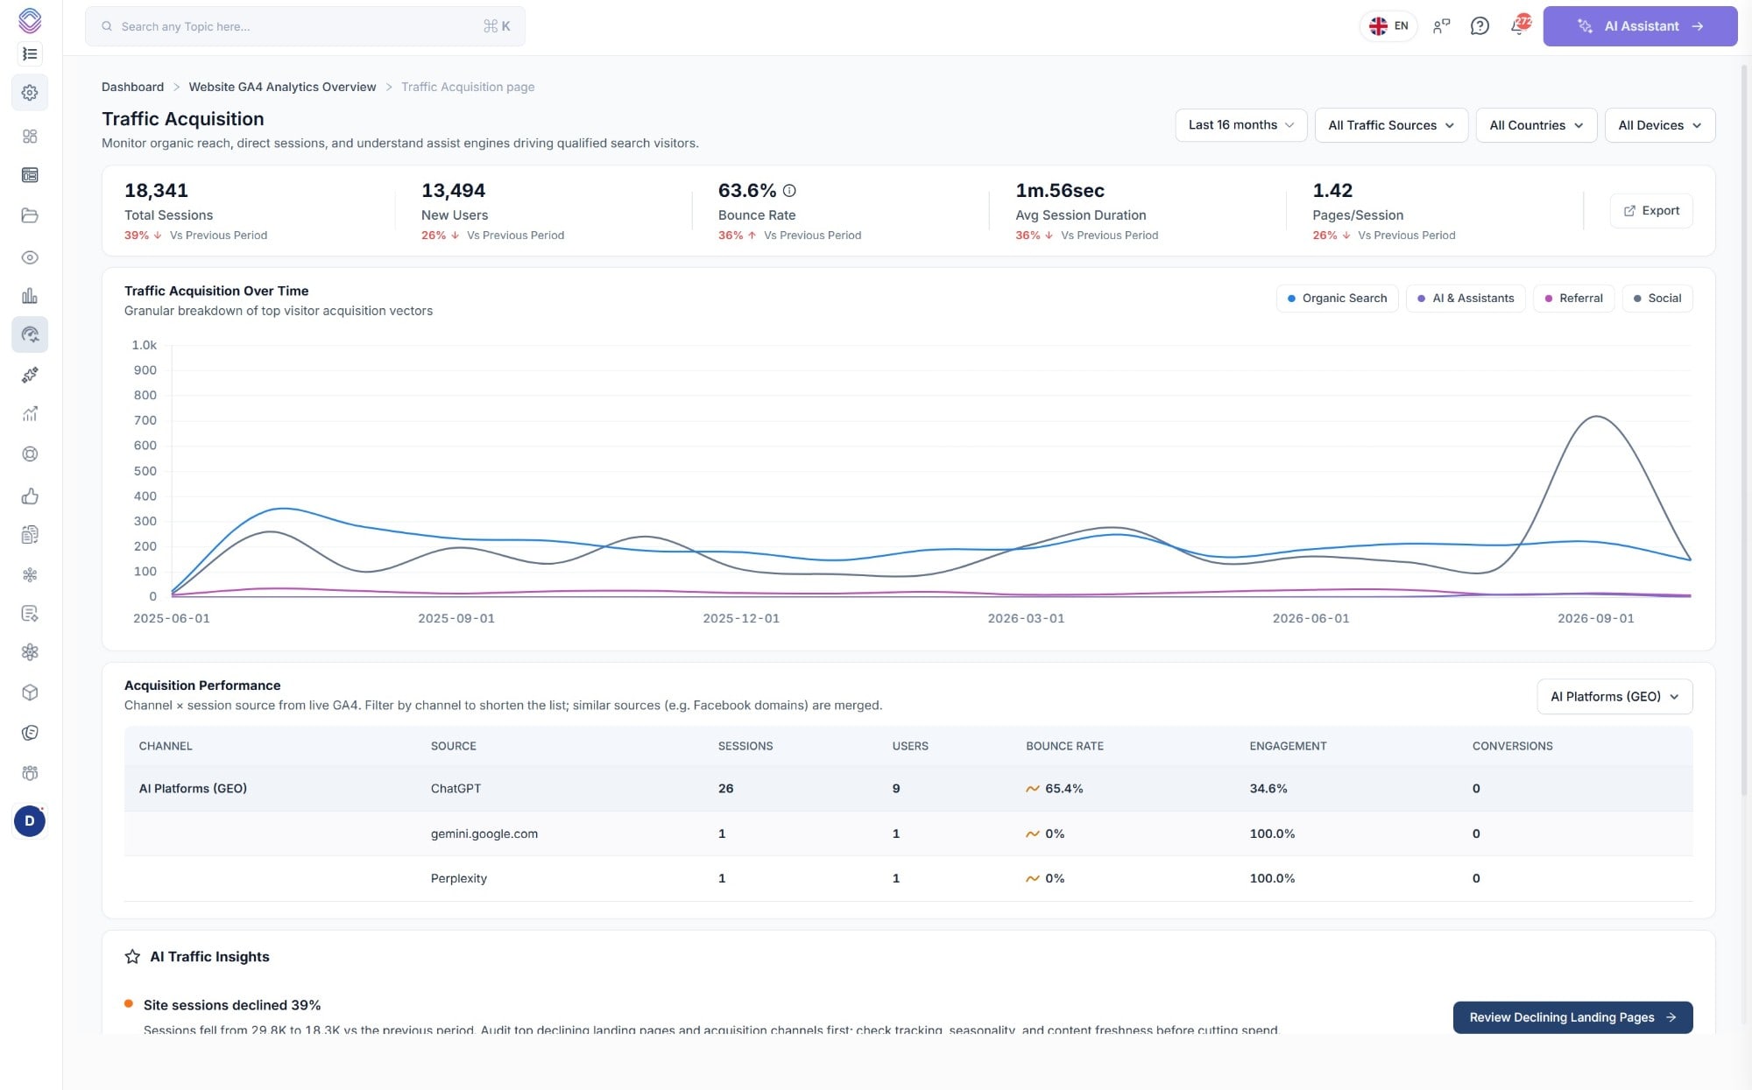Click the thumbs-up icon in sidebar
The width and height of the screenshot is (1752, 1090).
[x=30, y=496]
